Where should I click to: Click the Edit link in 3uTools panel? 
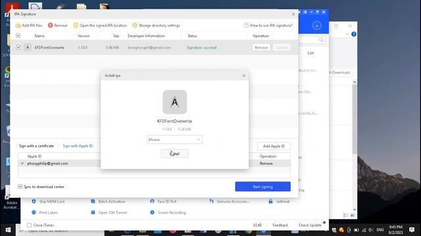(x=310, y=53)
